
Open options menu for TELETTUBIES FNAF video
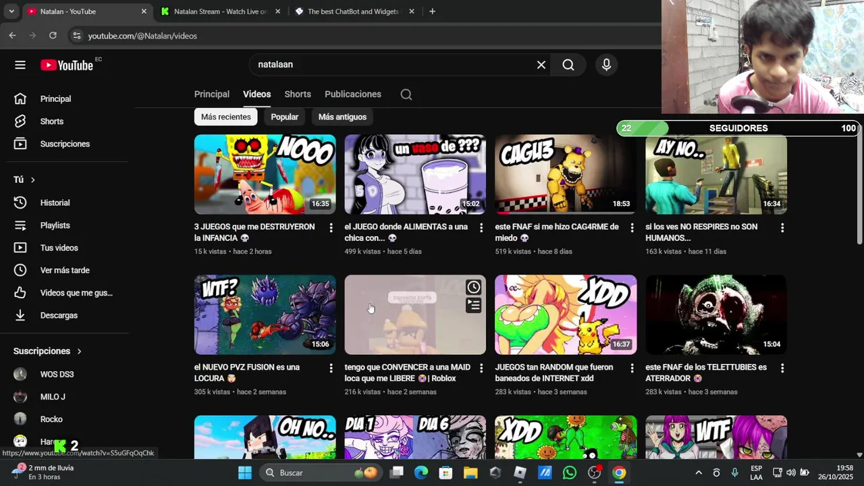pyautogui.click(x=782, y=369)
